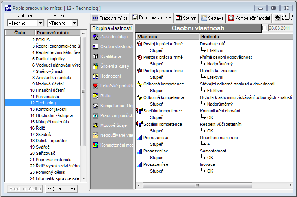The image size is (297, 197).
Task: Select the Rizika group icon
Action: point(95,96)
